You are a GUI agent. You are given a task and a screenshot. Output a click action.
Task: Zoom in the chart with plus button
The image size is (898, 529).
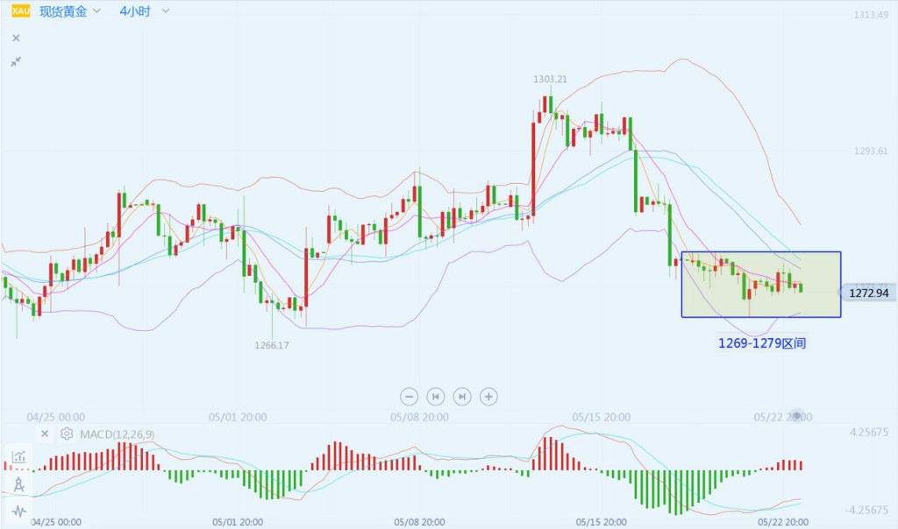point(489,396)
